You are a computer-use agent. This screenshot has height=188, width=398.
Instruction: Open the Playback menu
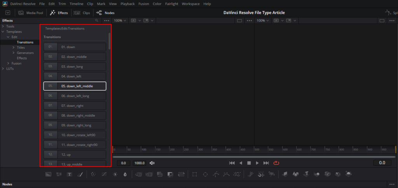coord(127,4)
